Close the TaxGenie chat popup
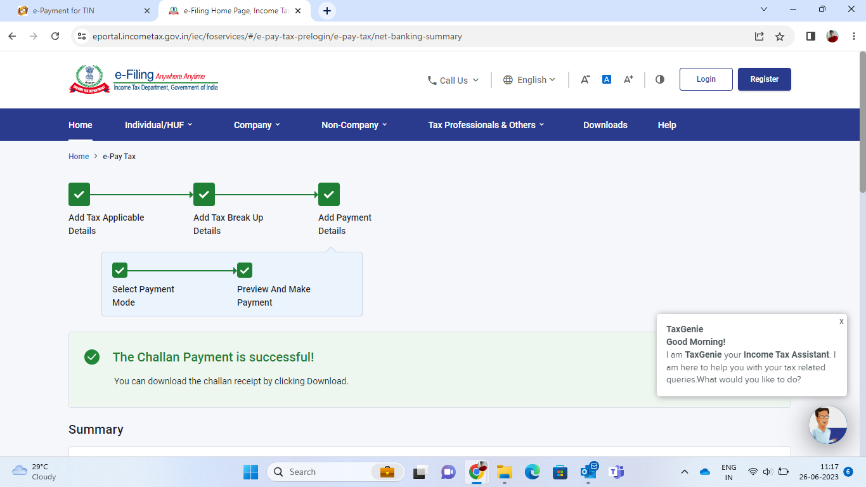Image resolution: width=866 pixels, height=487 pixels. [841, 321]
